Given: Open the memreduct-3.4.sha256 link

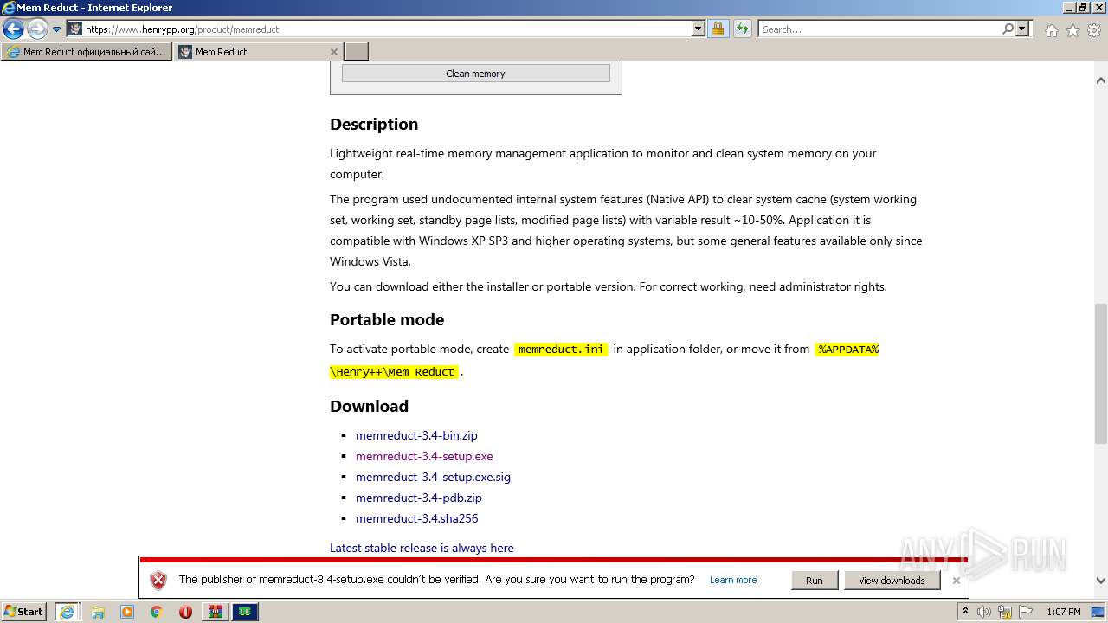Looking at the screenshot, I should tap(416, 518).
